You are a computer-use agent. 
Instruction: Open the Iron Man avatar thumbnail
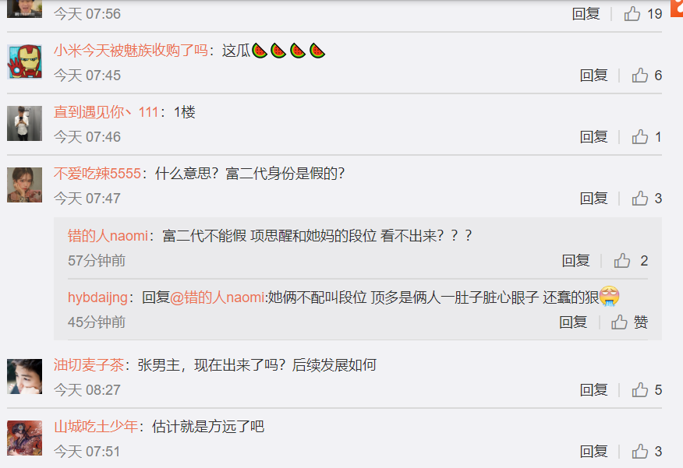(x=24, y=62)
